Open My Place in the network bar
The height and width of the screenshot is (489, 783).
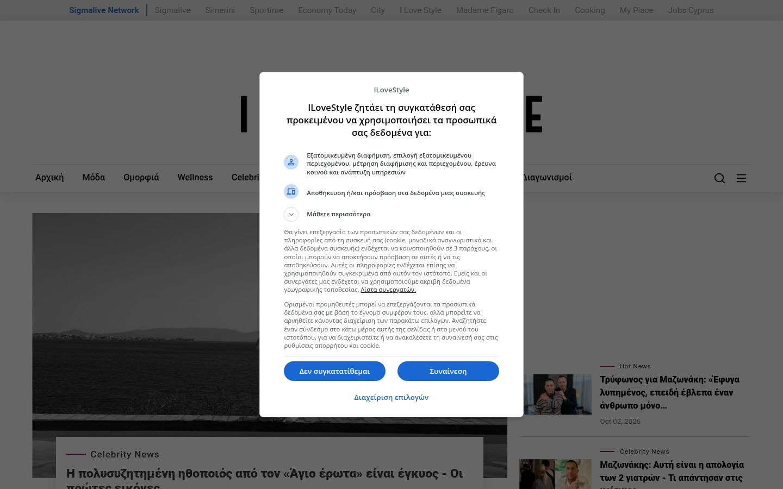636,10
